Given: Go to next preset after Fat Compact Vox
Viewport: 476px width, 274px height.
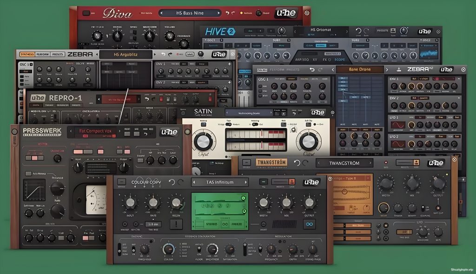Looking at the screenshot, I should [119, 131].
